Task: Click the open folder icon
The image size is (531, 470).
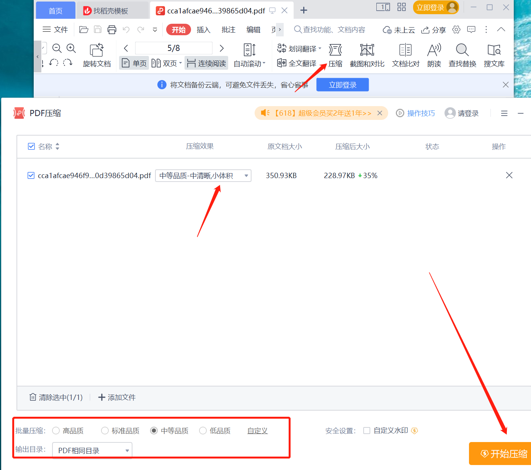Action: (x=83, y=29)
